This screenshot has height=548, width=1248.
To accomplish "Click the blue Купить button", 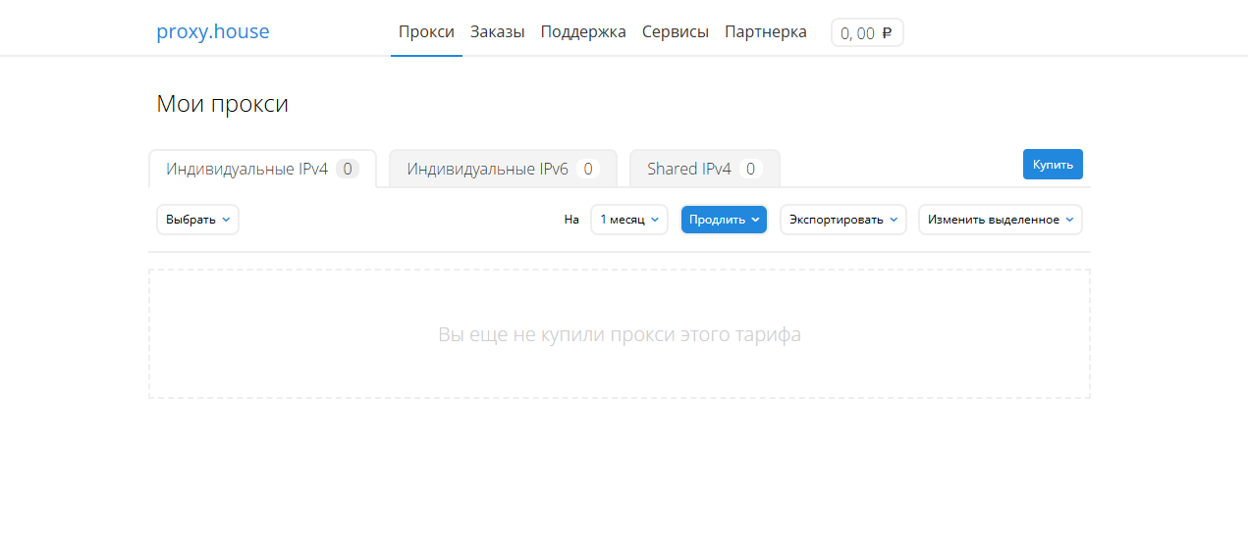I will pos(1053,165).
